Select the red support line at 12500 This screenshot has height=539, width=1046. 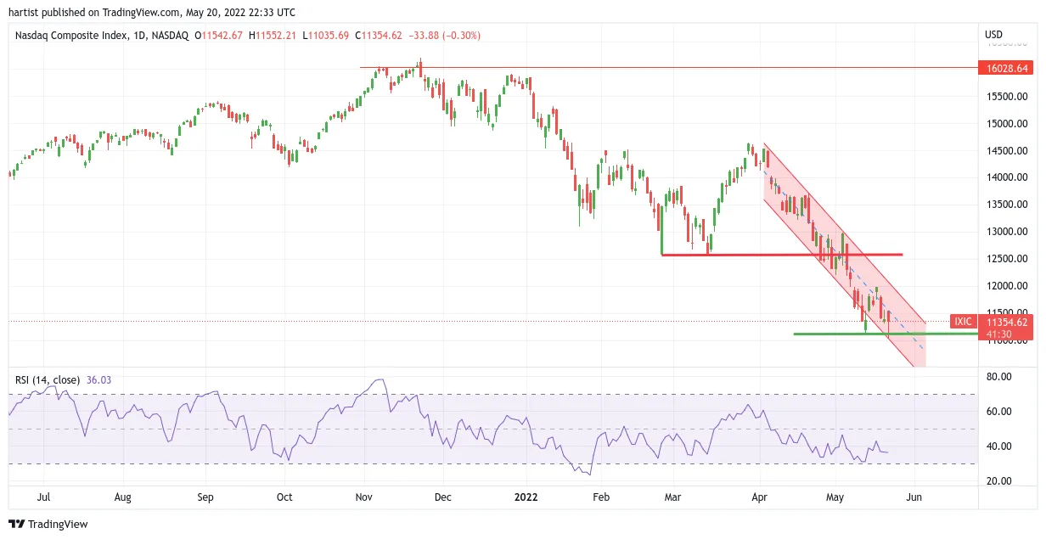pos(781,255)
